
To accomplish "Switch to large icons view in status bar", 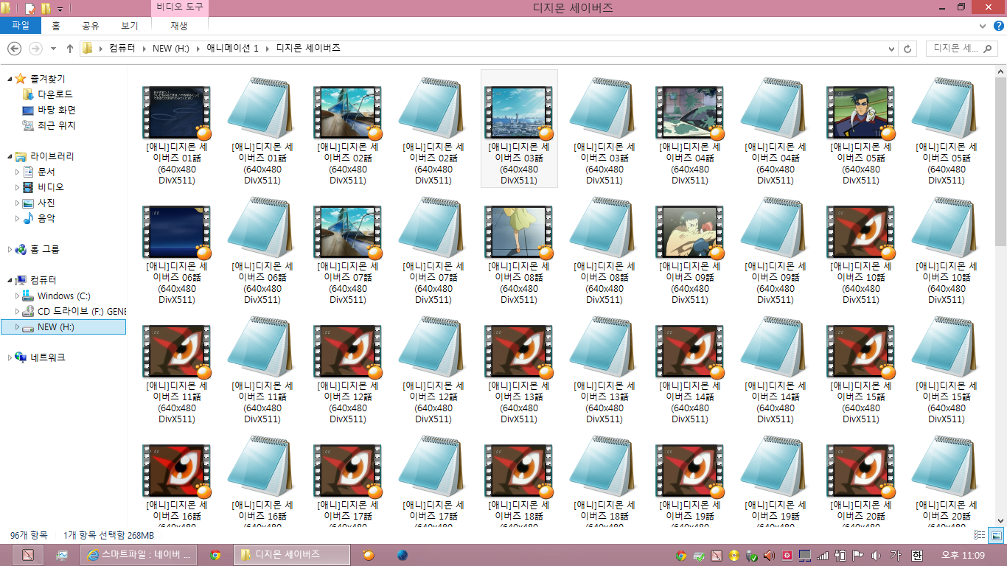I will (x=996, y=535).
